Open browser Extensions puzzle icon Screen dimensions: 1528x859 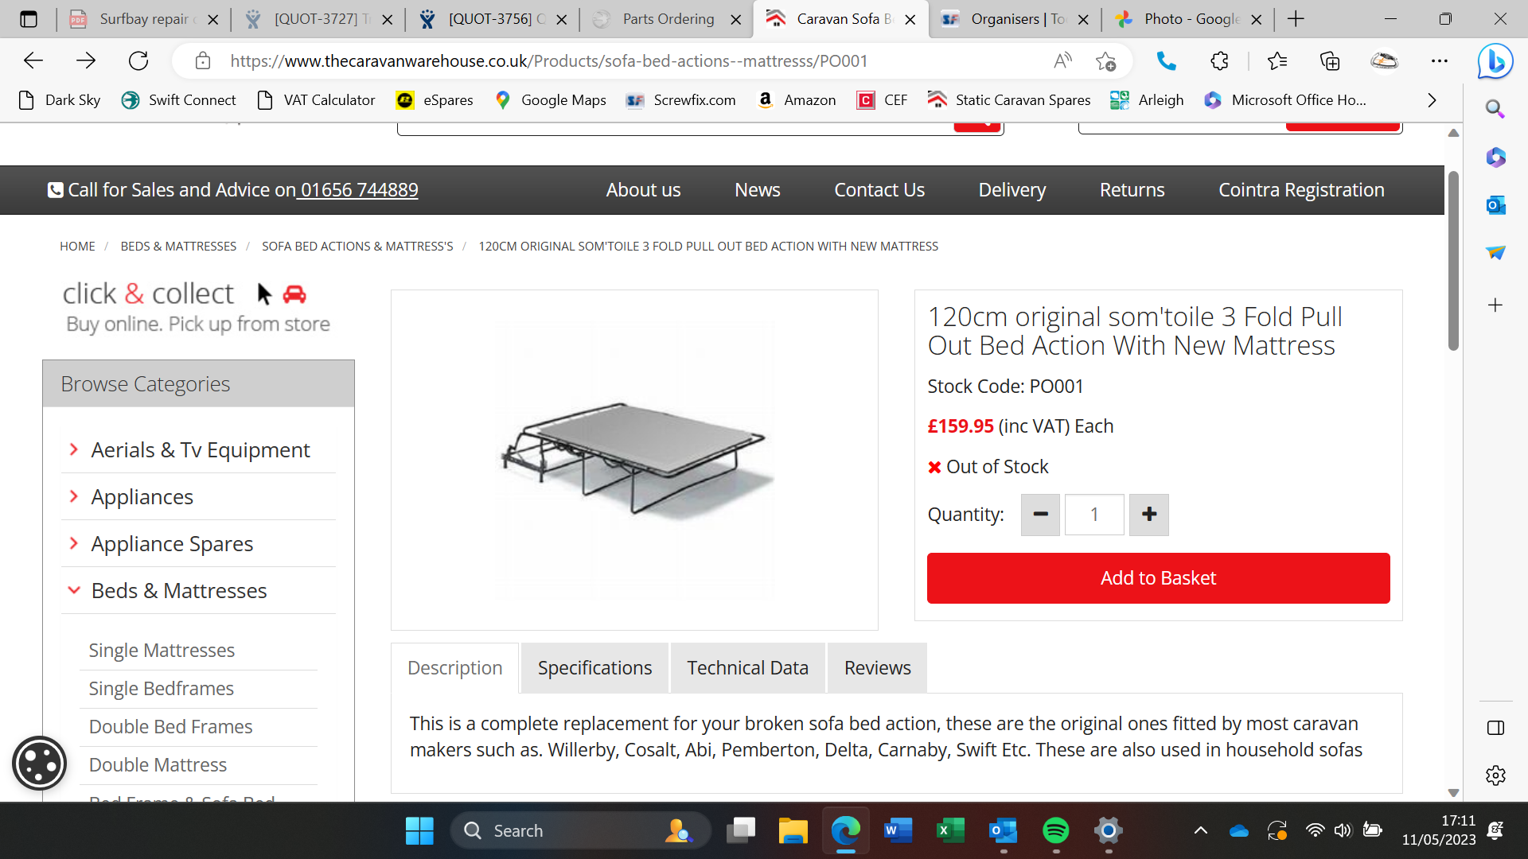click(x=1219, y=60)
